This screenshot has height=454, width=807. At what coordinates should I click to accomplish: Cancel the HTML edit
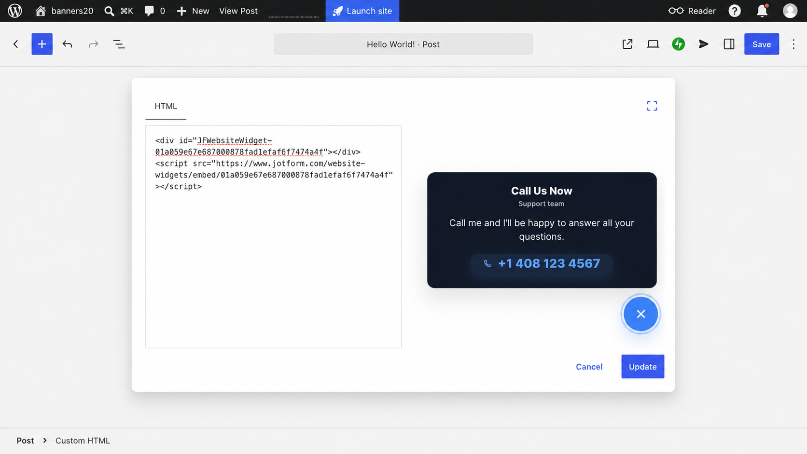[589, 367]
